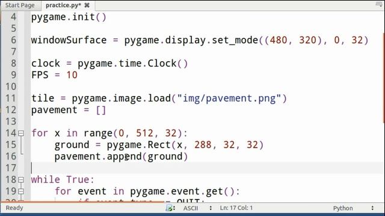Image resolution: width=385 pixels, height=216 pixels.
Task: Click the Ln: 17 Col: 1 indicator
Action: click(236, 208)
